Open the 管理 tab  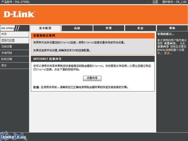point(109,28)
